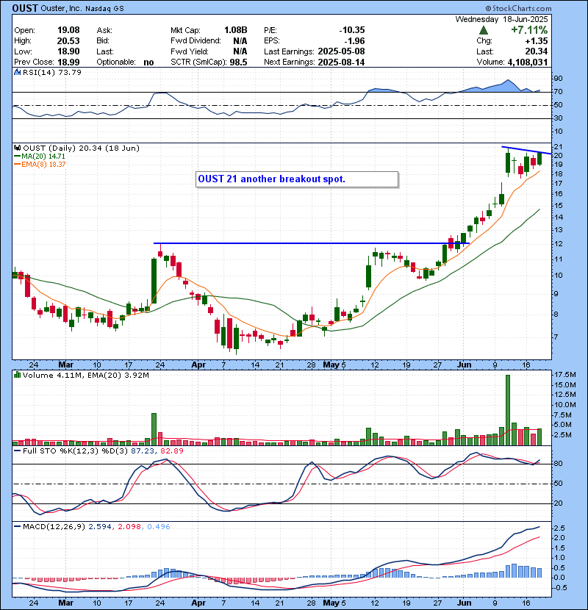588x610 pixels.
Task: Click the Last Earnings date 2025-05-08
Action: click(x=341, y=51)
